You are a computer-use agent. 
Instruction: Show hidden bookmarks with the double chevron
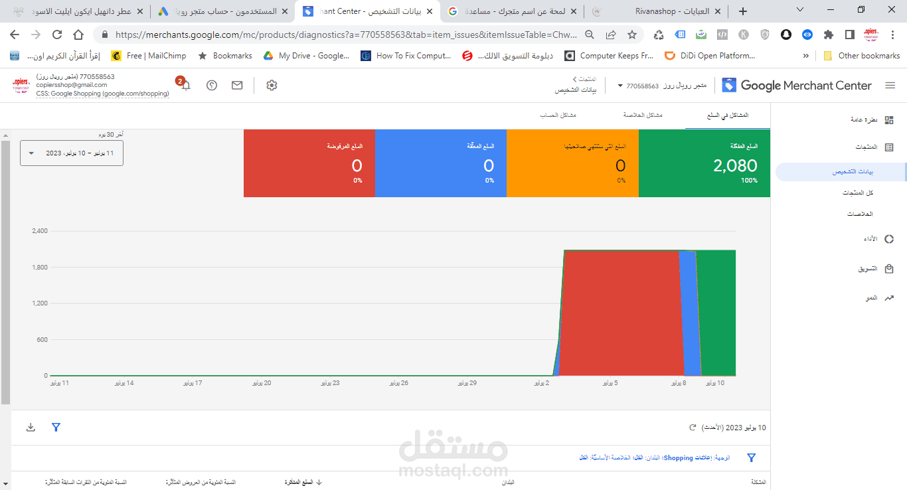tap(806, 56)
